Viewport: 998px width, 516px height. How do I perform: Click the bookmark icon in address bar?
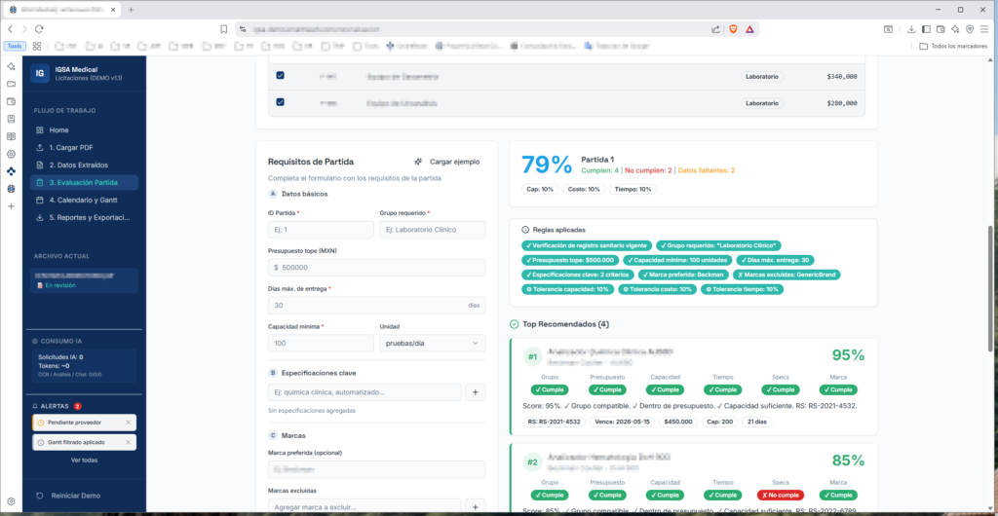point(223,29)
